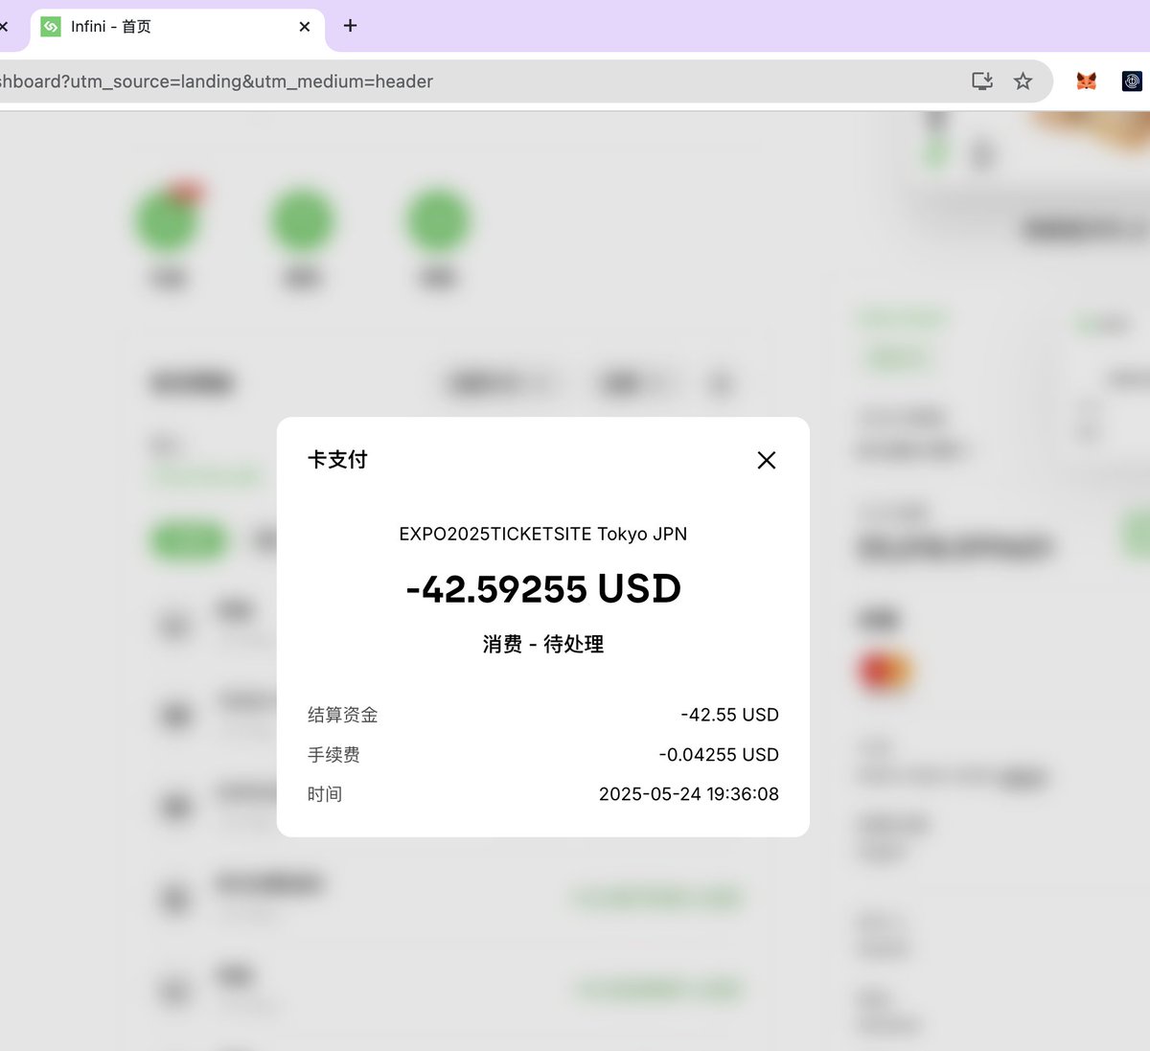Open a new browser tab

point(350,26)
